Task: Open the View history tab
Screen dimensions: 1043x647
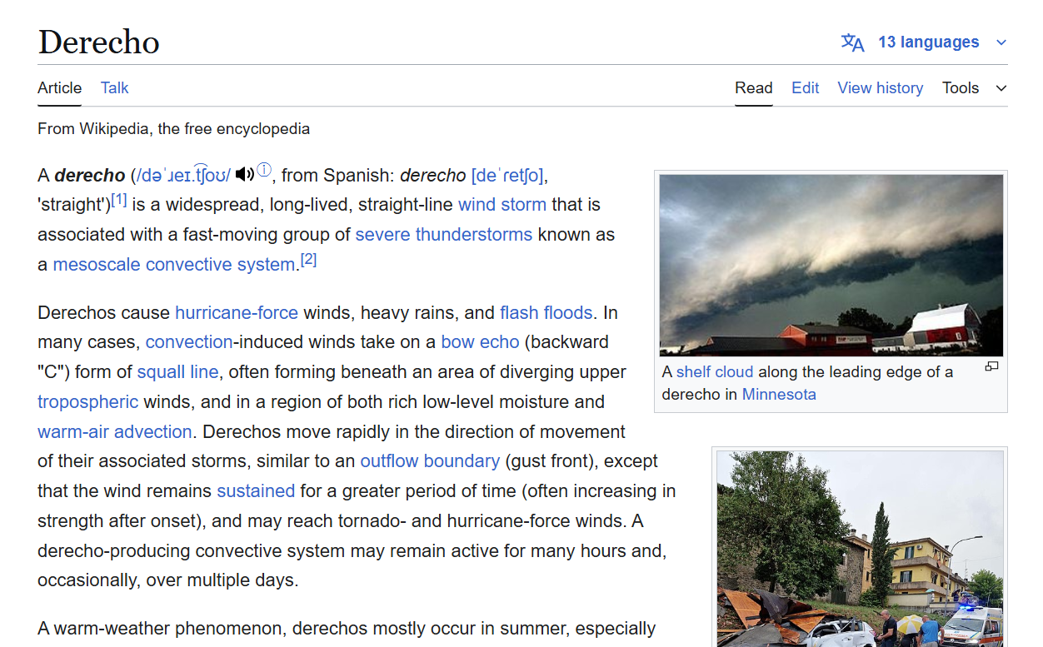Action: pos(881,87)
